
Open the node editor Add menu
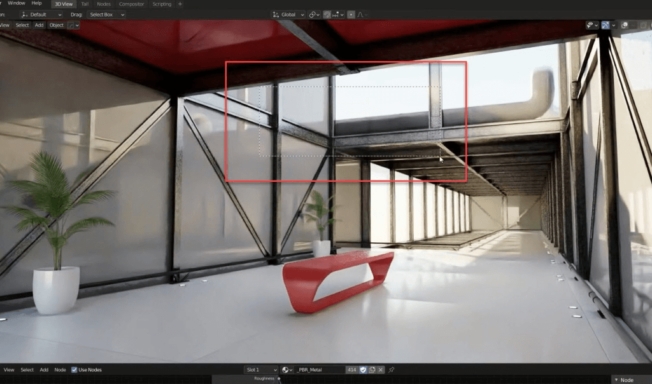point(44,369)
